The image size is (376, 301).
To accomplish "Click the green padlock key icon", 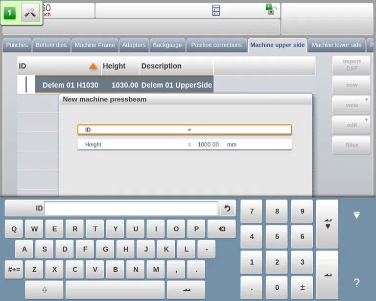I will [271, 9].
